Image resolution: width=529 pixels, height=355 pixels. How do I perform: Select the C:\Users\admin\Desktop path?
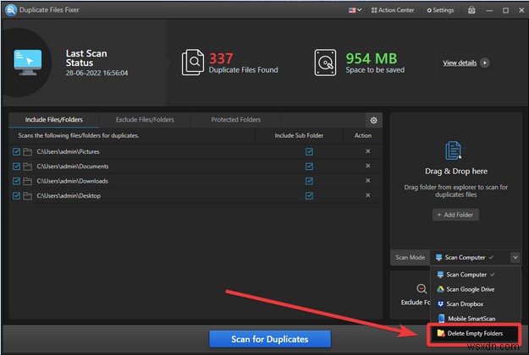click(x=69, y=196)
